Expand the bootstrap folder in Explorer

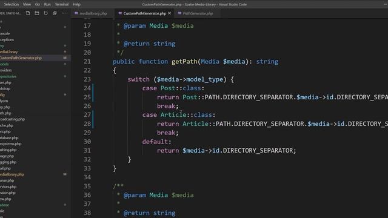pos(5,88)
